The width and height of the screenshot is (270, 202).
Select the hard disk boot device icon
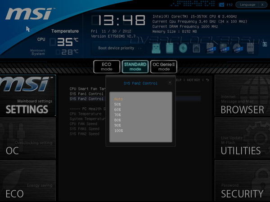point(170,48)
